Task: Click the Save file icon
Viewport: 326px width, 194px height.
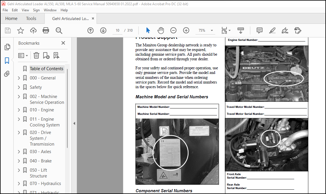Action: pyautogui.click(x=8, y=30)
